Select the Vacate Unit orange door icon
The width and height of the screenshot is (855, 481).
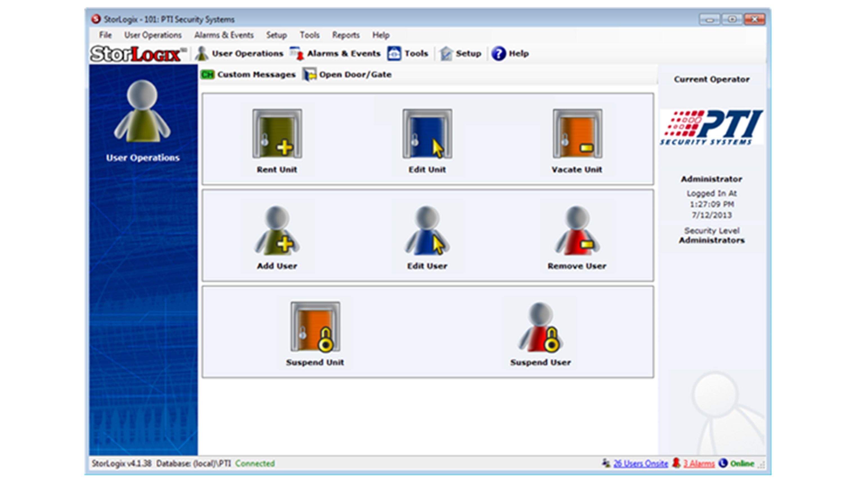click(x=577, y=134)
